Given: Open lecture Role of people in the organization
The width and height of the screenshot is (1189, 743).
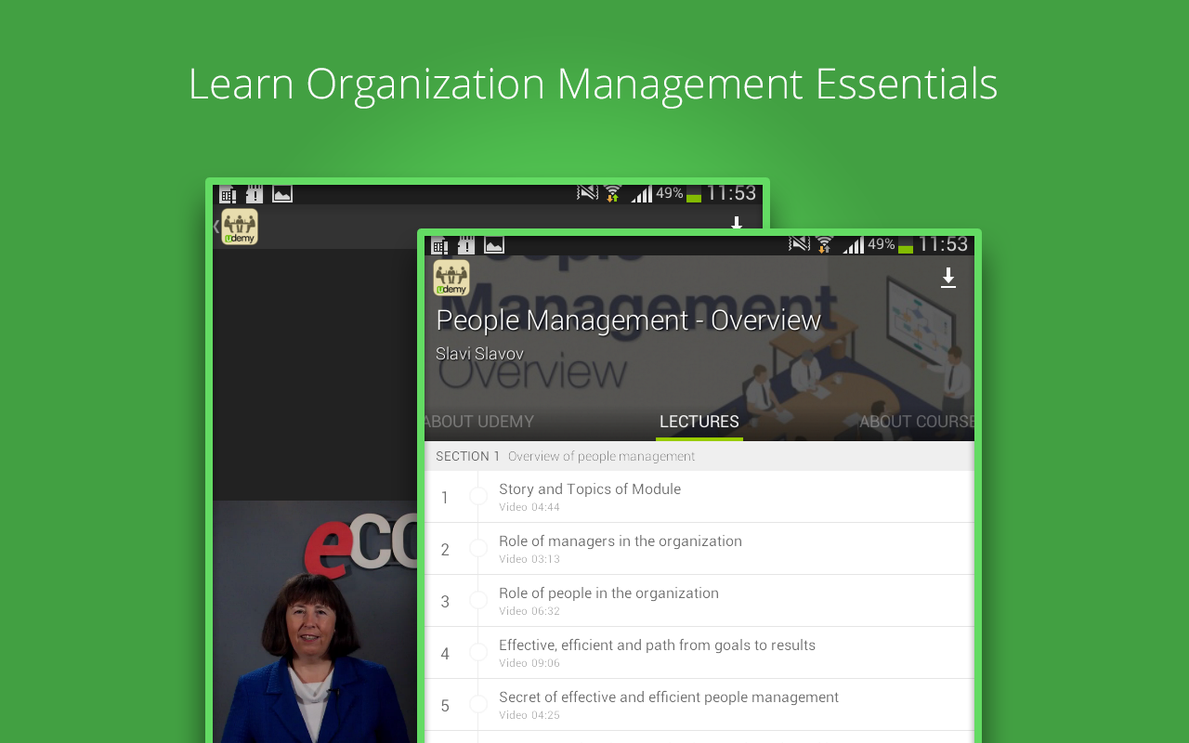Looking at the screenshot, I should point(699,601).
